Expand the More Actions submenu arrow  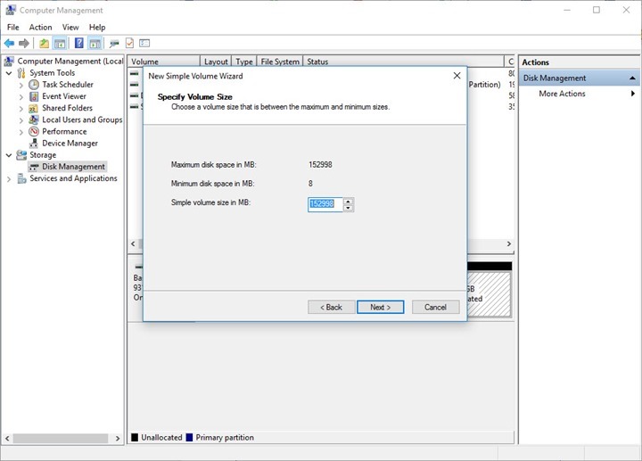pyautogui.click(x=633, y=94)
